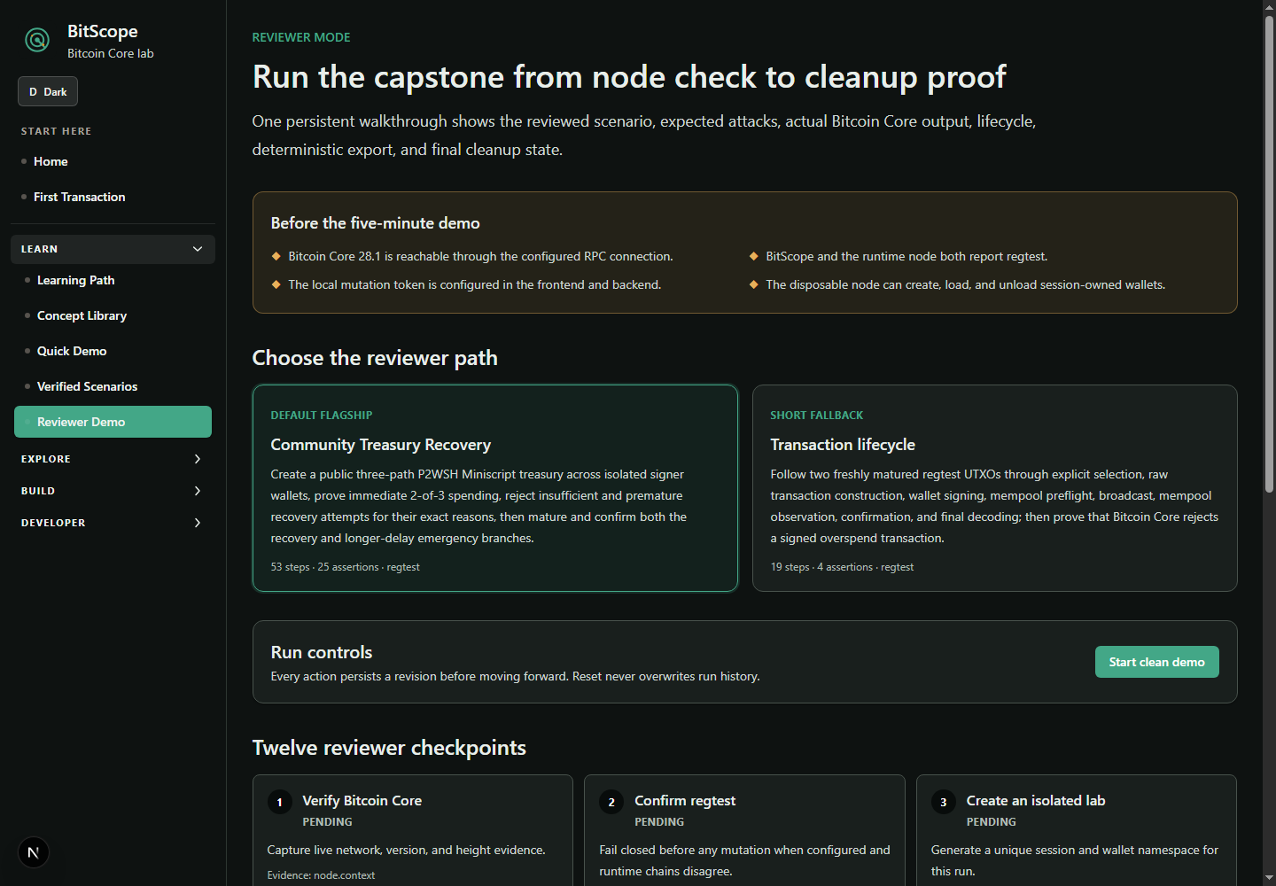Click the 'Twelve reviewer checkpoints' heading
The image size is (1276, 886).
click(389, 748)
